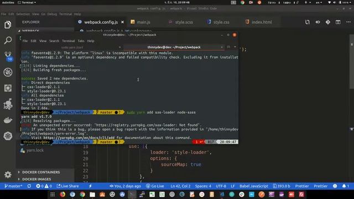Click line number 19 in editor gutter

(x=85, y=153)
